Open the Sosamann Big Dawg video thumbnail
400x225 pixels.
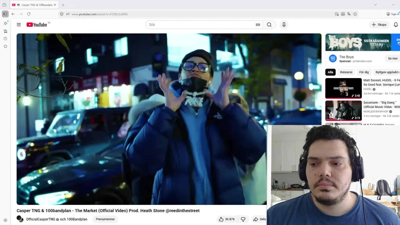coord(343,110)
